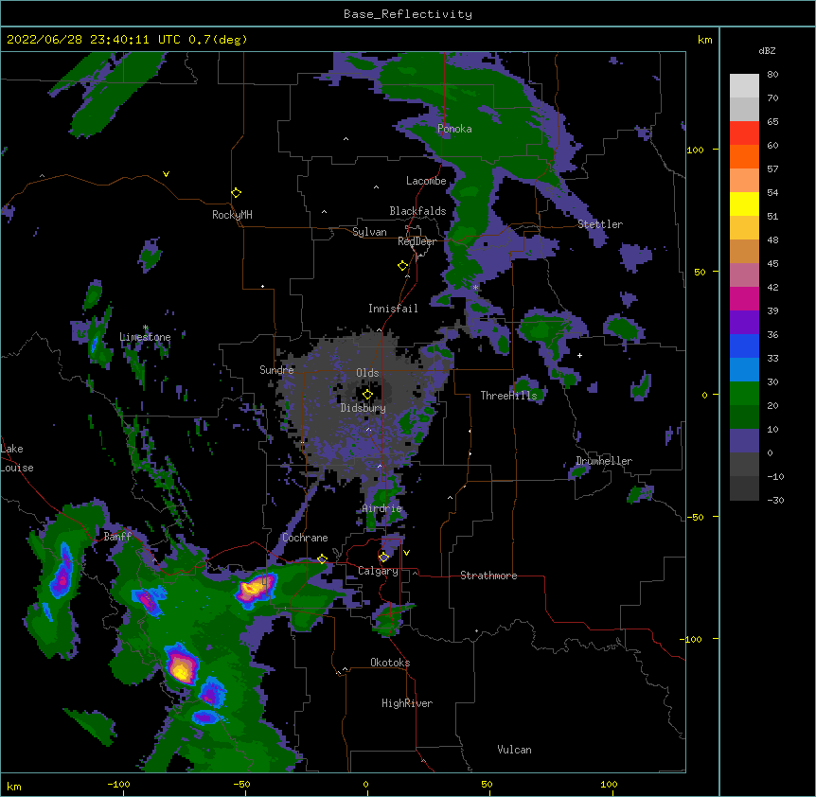Click the Didsbury town label
Screen dimensions: 816x797
point(364,408)
